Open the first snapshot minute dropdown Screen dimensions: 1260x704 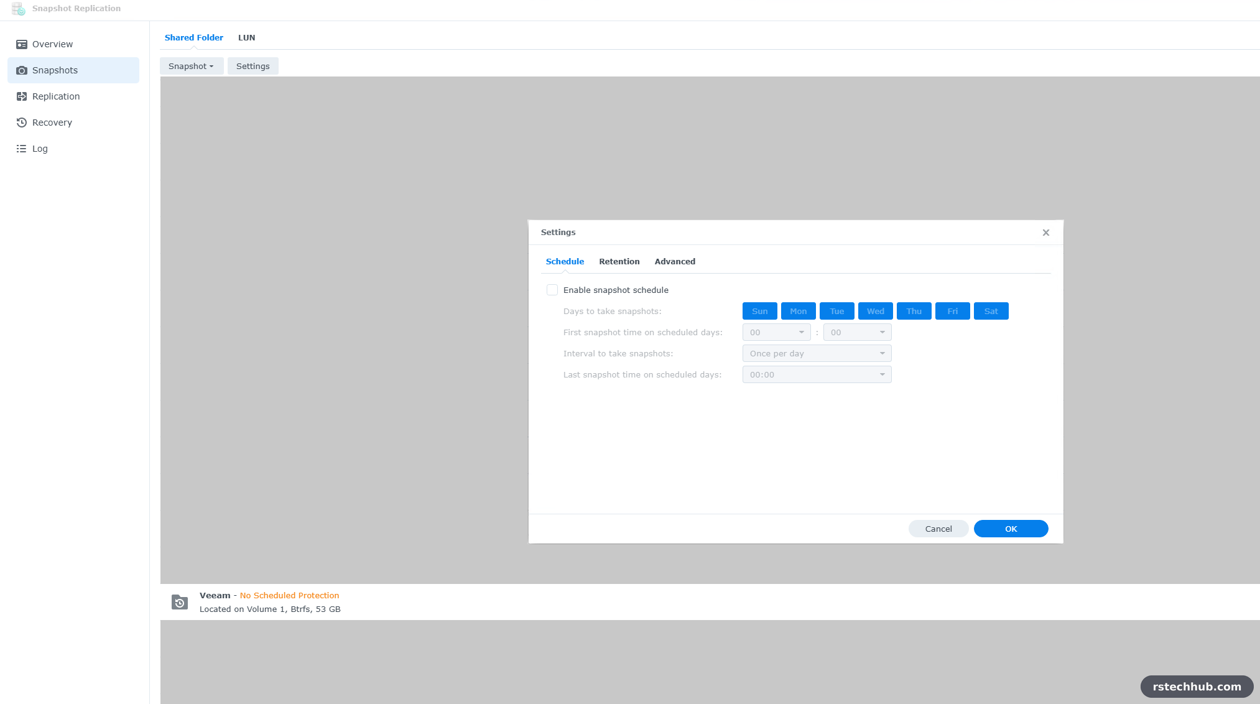[858, 332]
